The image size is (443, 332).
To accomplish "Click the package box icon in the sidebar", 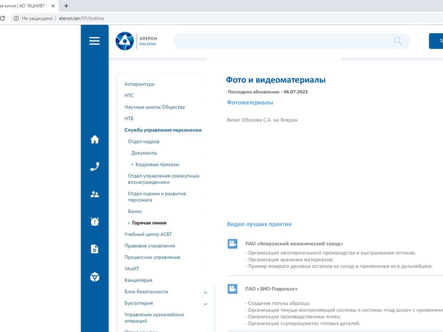I will (x=94, y=276).
